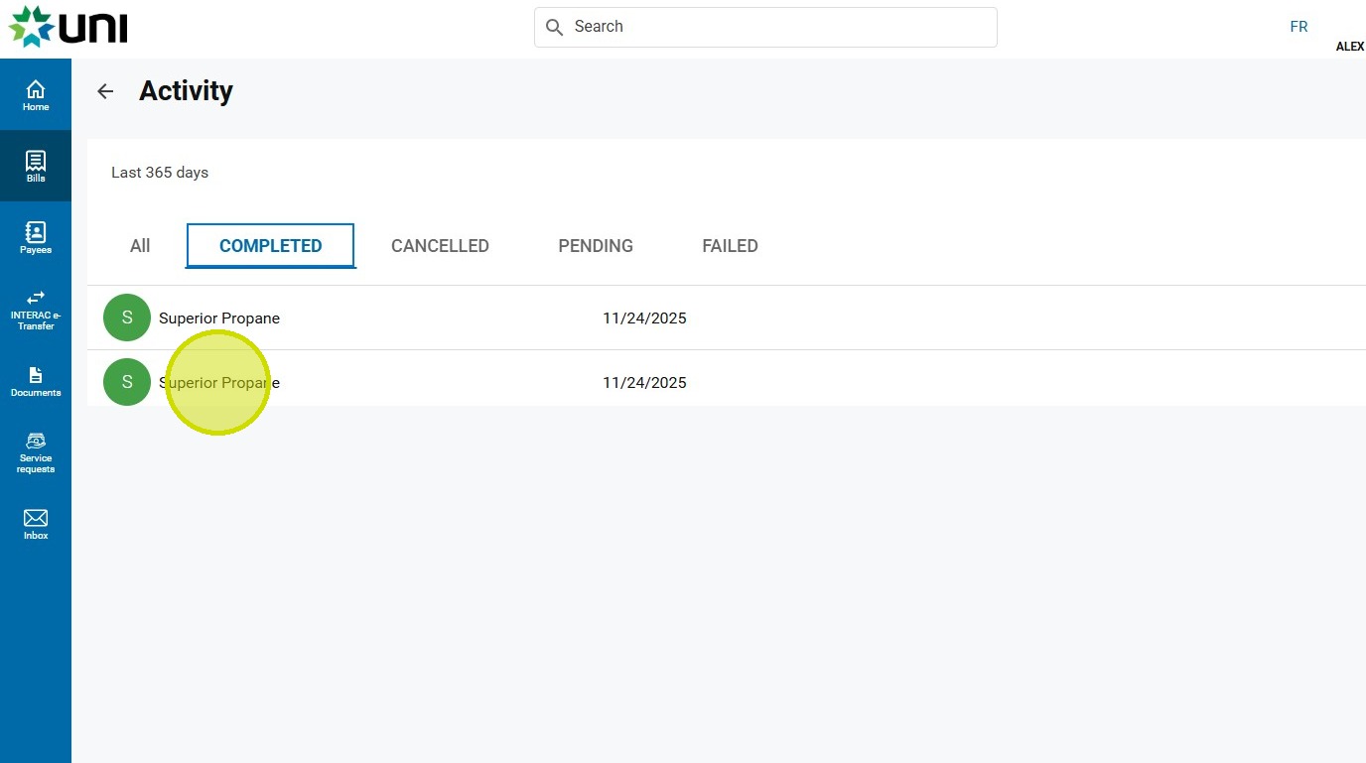This screenshot has height=763, width=1366.
Task: Select the COMPLETED tab
Action: 271,246
